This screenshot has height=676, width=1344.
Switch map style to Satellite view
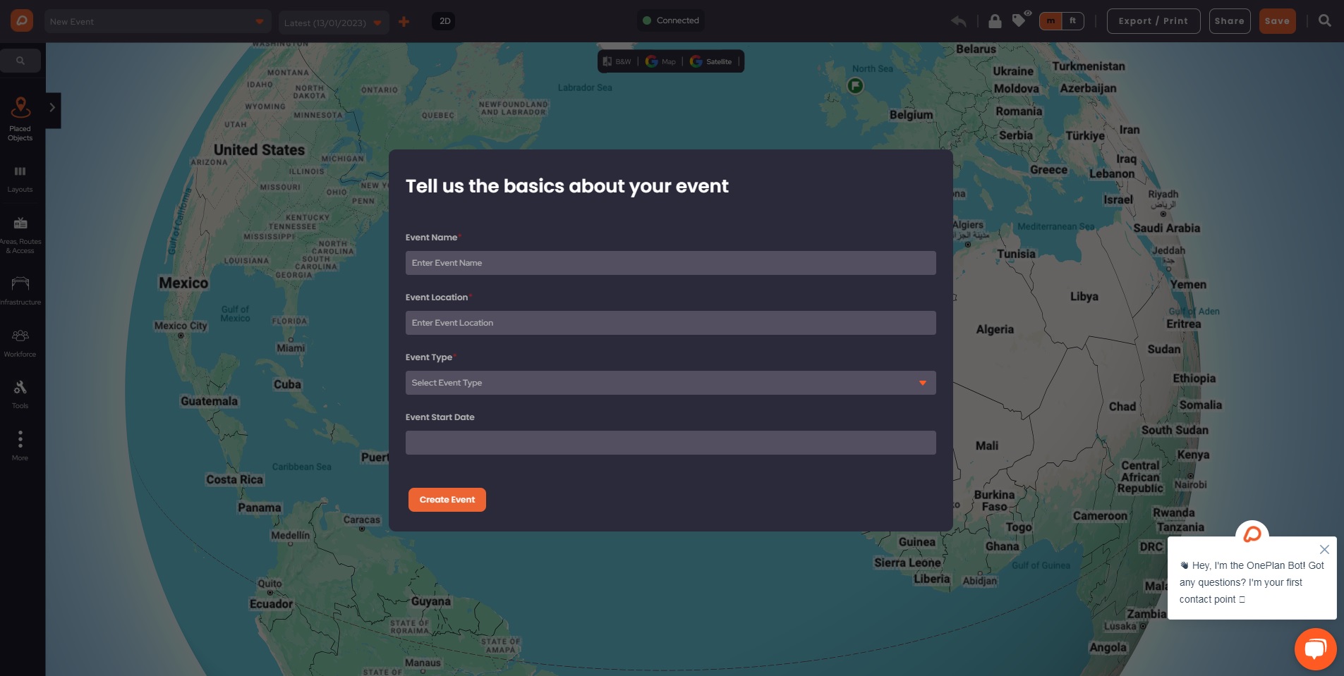pos(713,61)
